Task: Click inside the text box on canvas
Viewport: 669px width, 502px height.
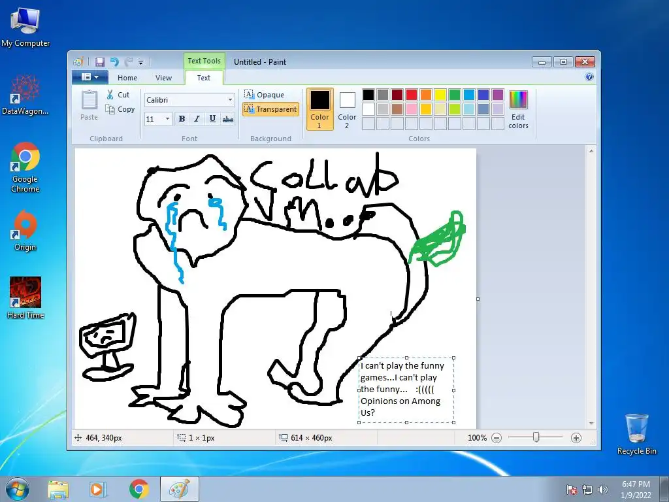Action: [x=406, y=390]
